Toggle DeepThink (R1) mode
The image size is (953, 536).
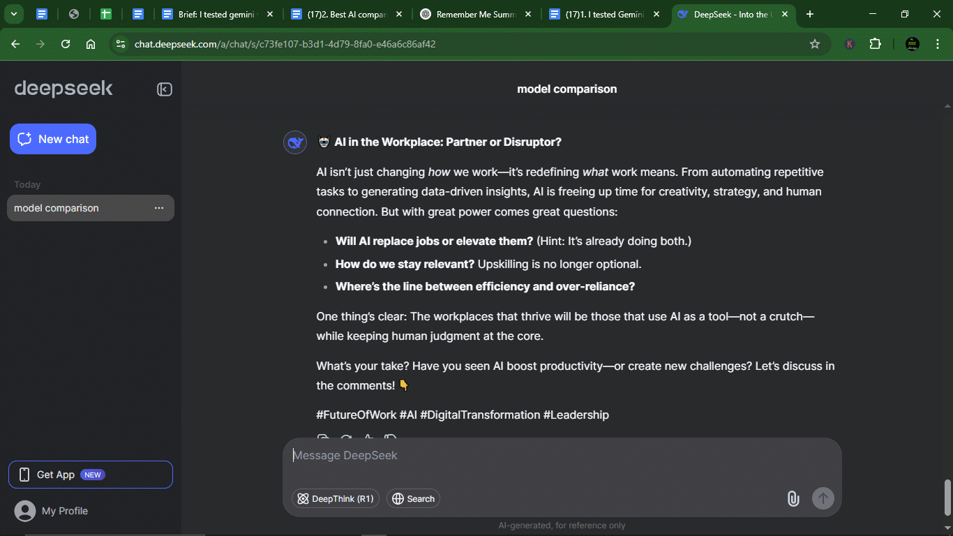click(x=336, y=498)
